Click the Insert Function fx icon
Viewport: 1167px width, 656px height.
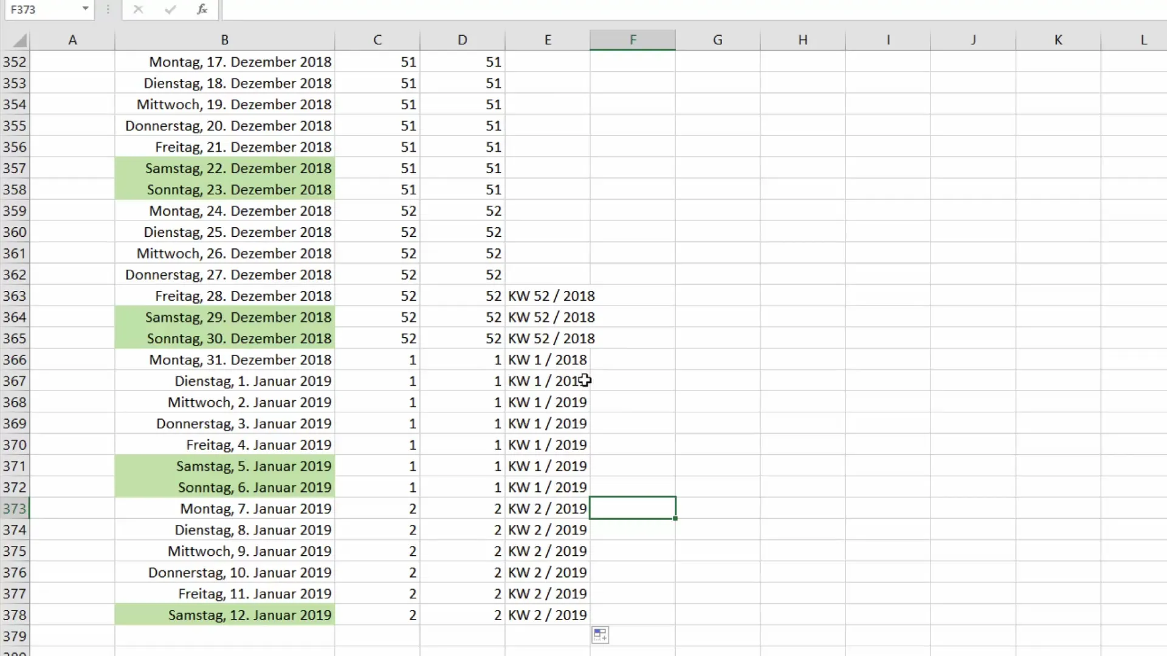pos(202,9)
